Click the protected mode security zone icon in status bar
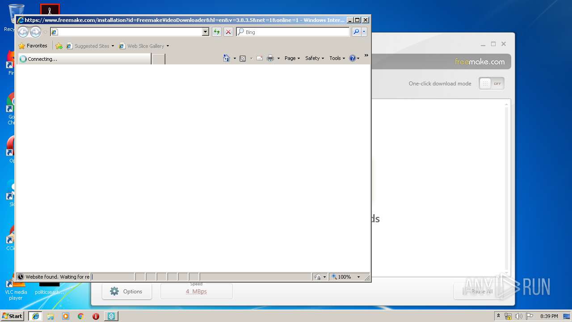 pos(317,277)
